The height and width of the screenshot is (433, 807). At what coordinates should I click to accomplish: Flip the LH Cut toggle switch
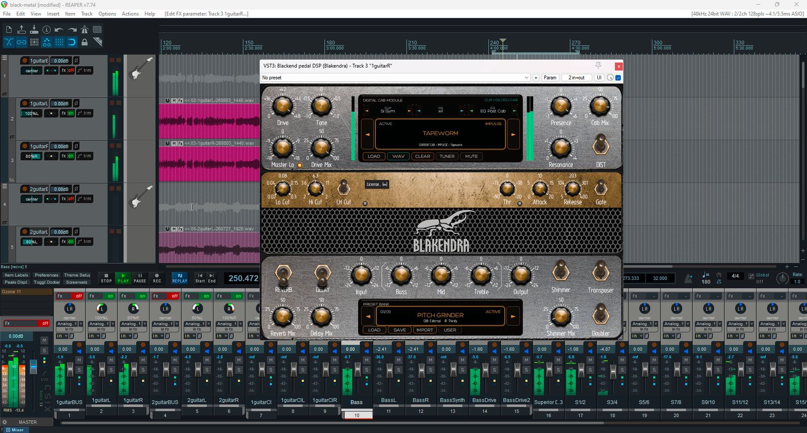343,187
